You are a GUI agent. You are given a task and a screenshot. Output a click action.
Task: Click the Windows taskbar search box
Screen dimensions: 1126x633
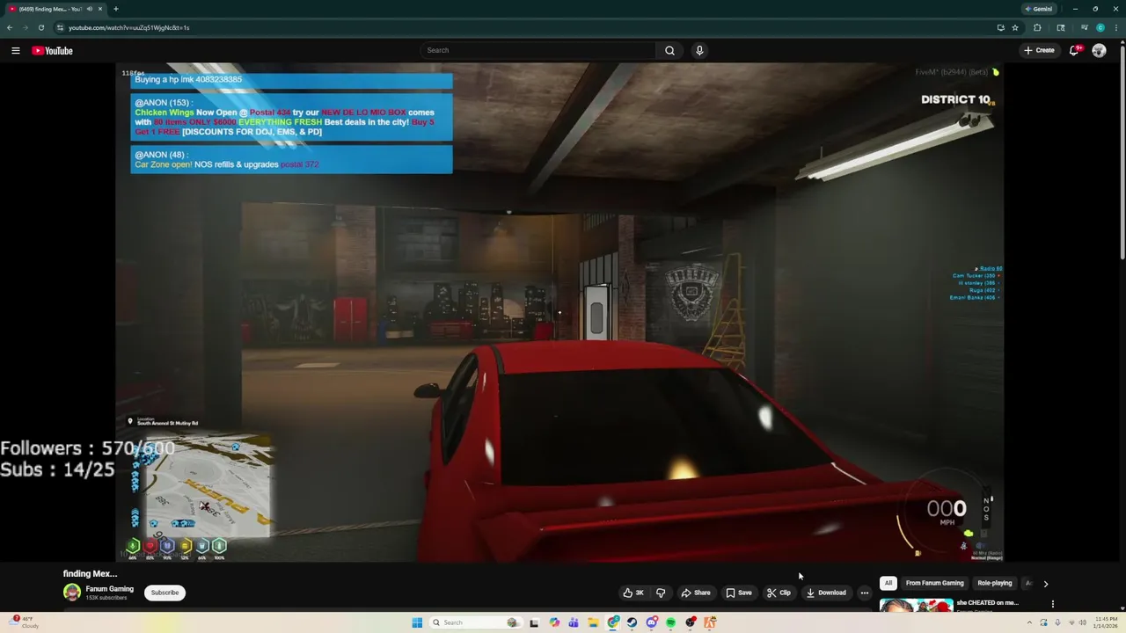click(x=475, y=622)
